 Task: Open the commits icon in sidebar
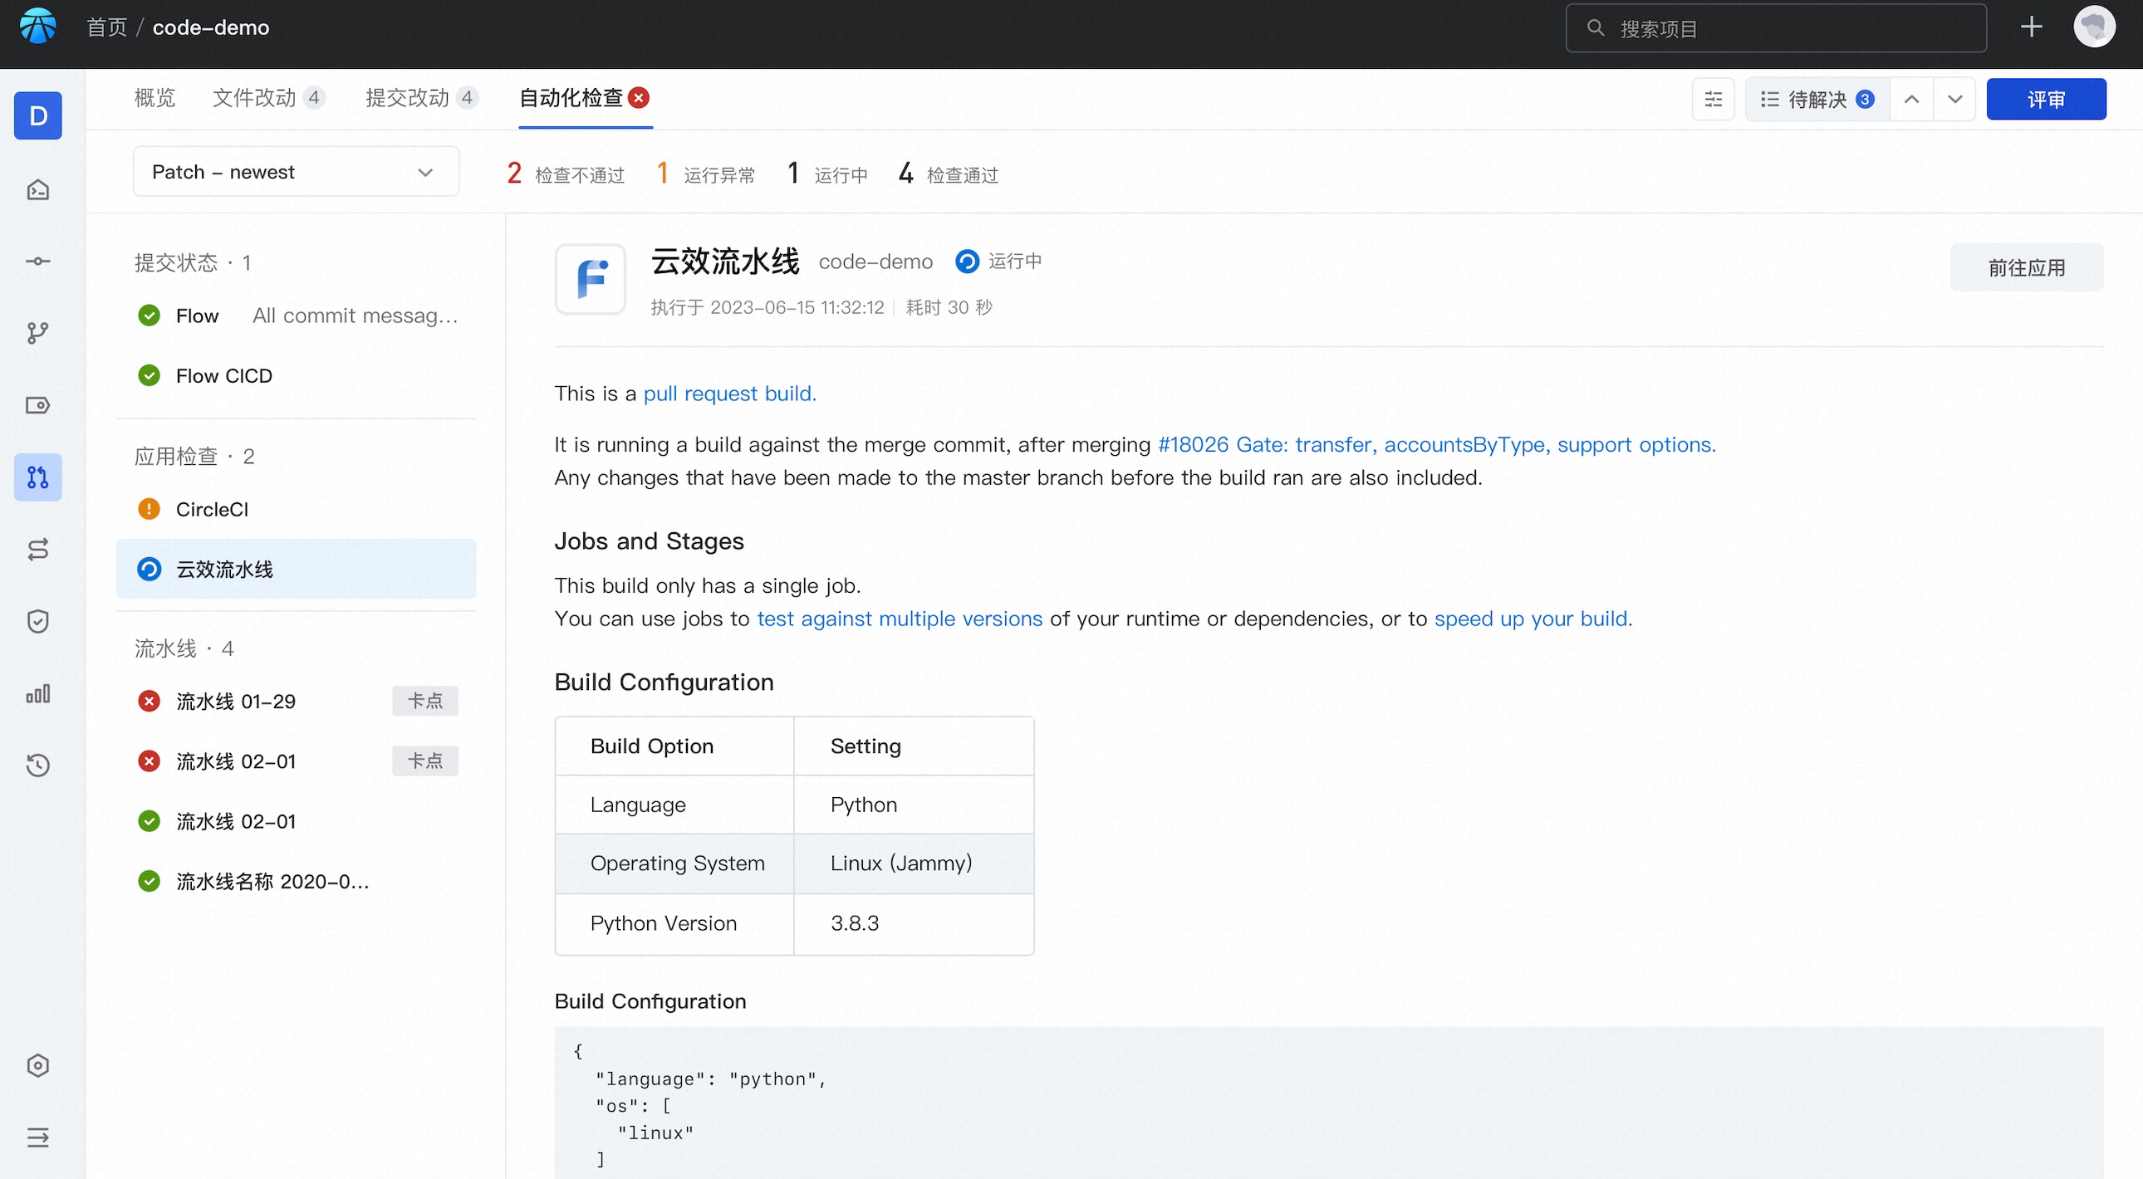tap(37, 261)
